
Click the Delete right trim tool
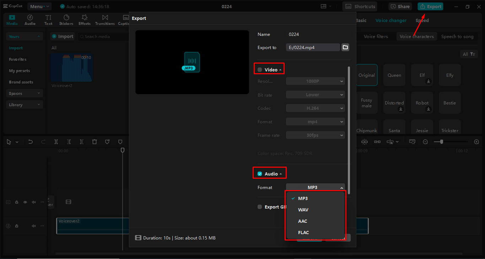82,142
